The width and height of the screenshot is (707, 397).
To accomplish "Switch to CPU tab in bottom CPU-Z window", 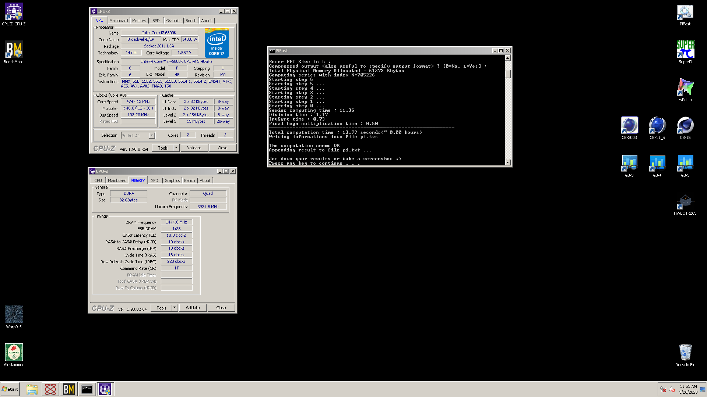I will point(98,180).
